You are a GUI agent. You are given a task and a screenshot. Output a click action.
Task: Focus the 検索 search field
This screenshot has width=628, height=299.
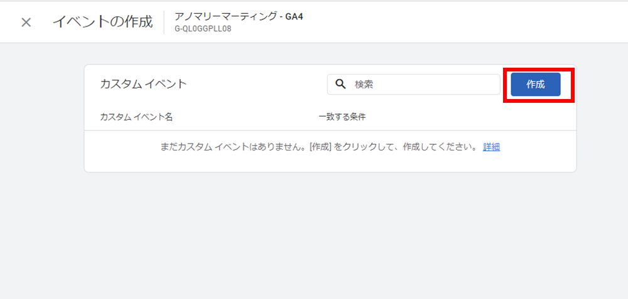[x=414, y=85]
